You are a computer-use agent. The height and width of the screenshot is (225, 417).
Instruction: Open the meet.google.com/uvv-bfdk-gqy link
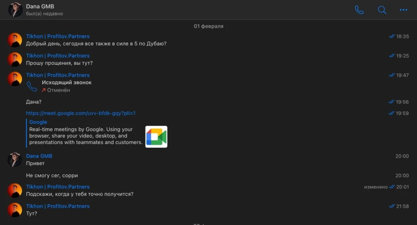coord(81,113)
